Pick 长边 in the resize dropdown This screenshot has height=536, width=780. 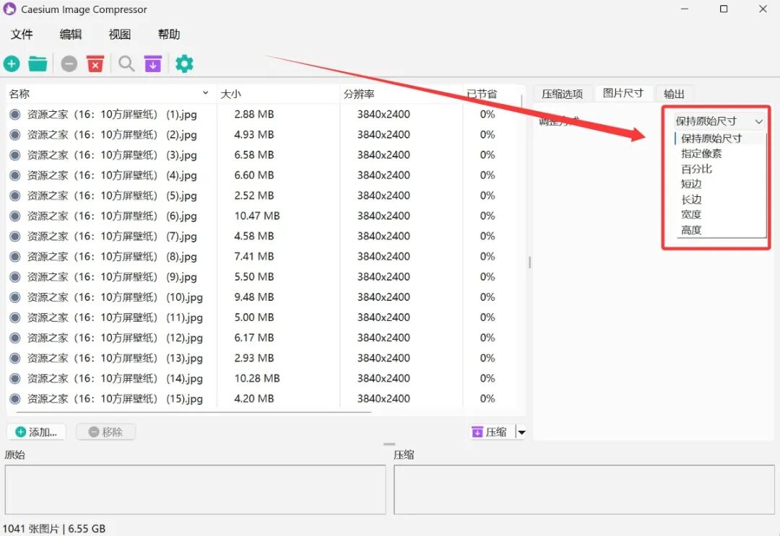691,200
